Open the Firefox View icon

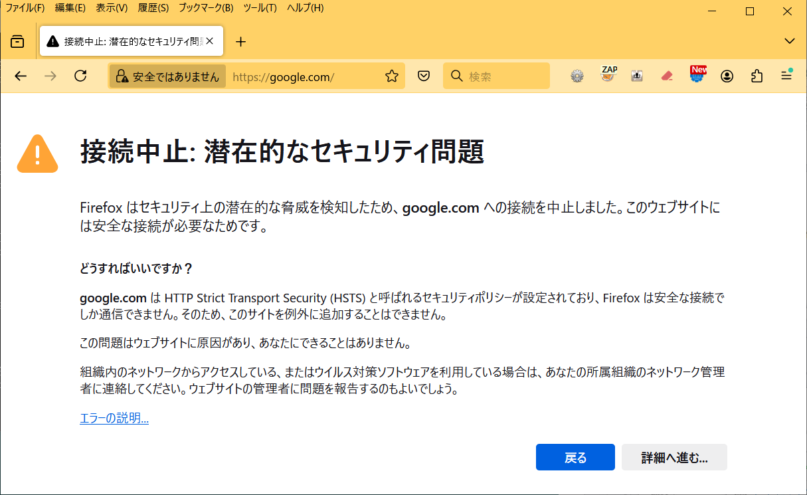pyautogui.click(x=17, y=42)
